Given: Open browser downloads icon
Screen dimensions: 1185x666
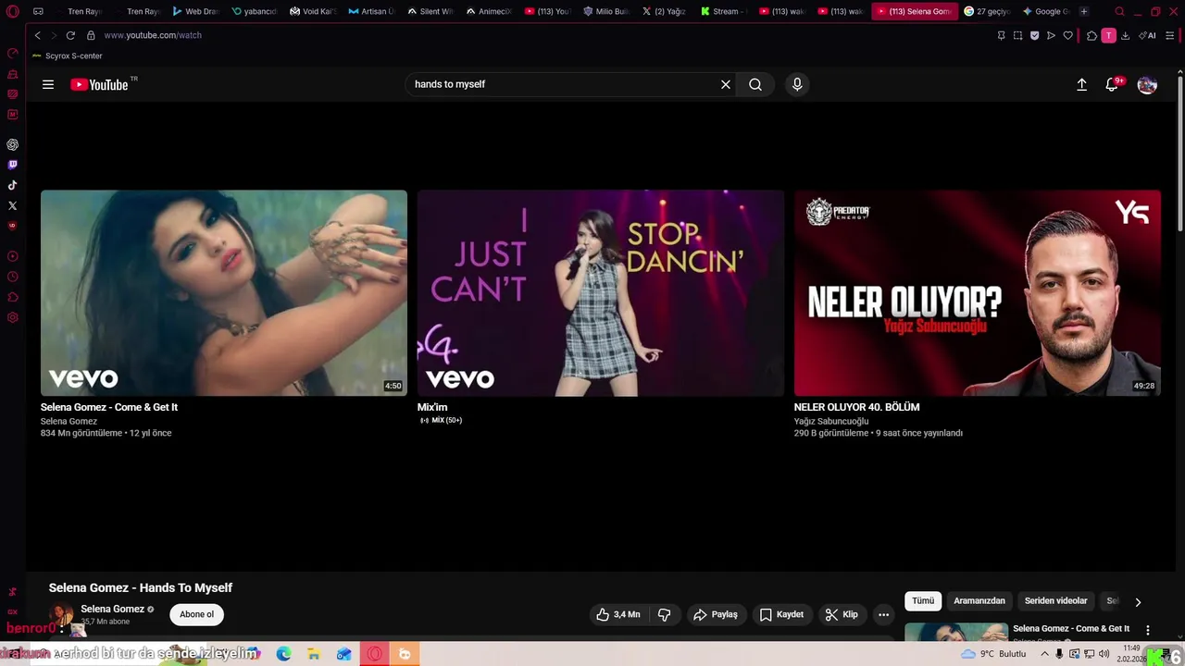Looking at the screenshot, I should click(1125, 35).
